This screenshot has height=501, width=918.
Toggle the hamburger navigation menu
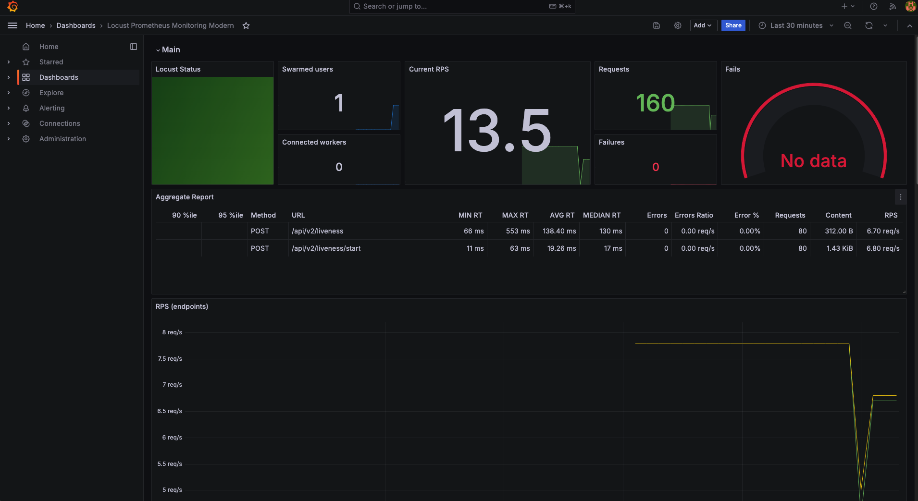click(12, 25)
